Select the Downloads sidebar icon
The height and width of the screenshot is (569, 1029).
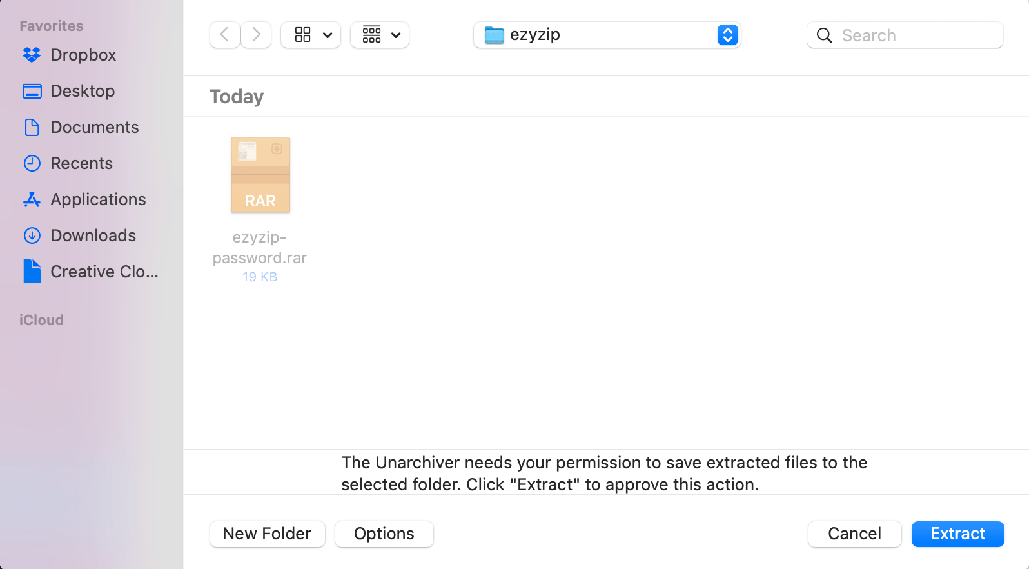point(32,235)
